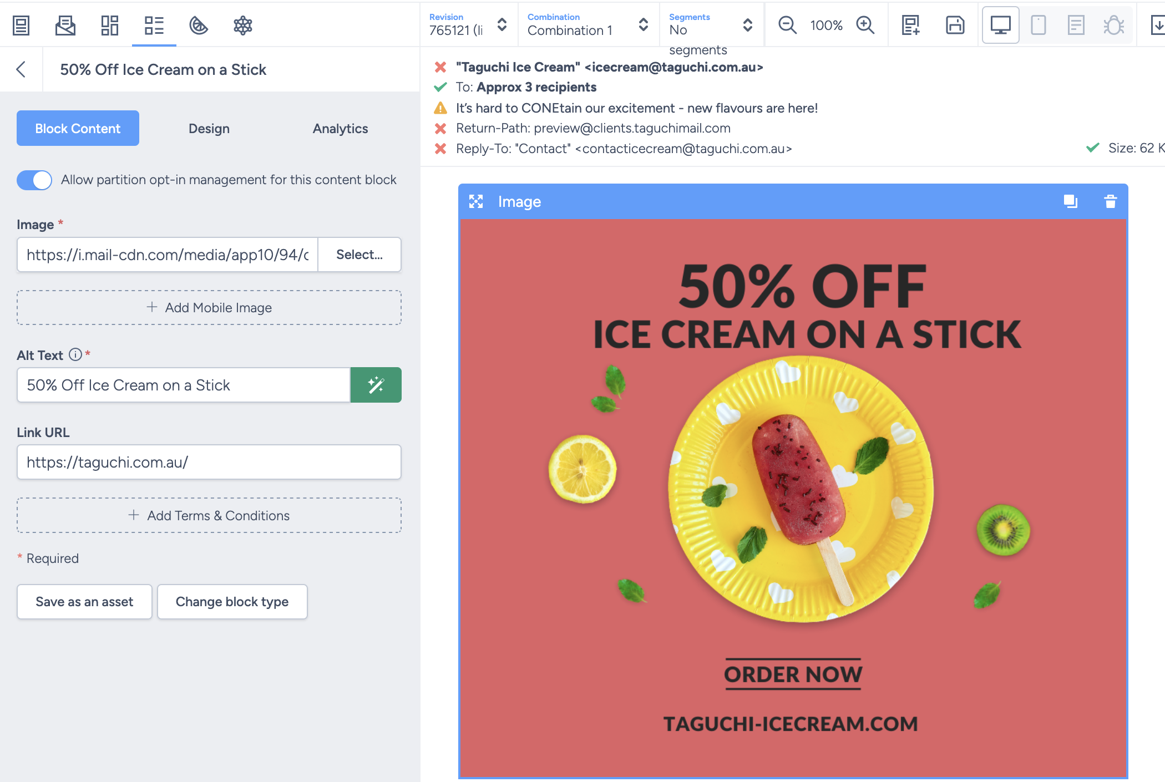Screen dimensions: 1165x782
Task: Zoom in on the email preview
Action: pyautogui.click(x=865, y=25)
